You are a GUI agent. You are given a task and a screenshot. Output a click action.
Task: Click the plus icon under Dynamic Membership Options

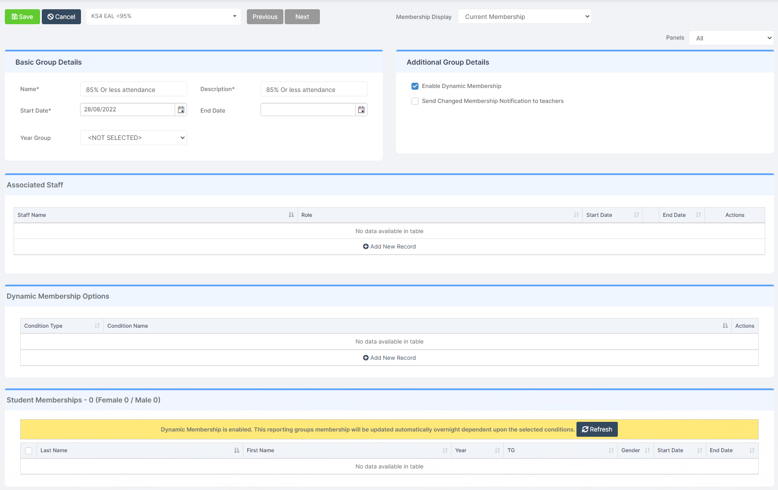(366, 358)
